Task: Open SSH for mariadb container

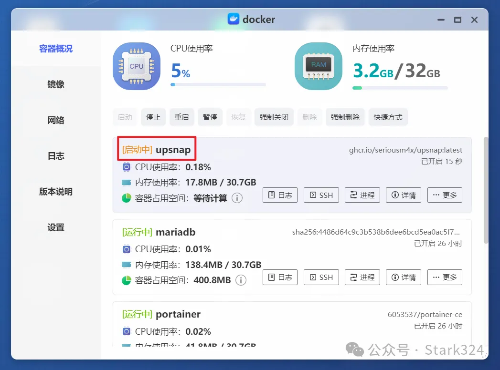Action: (x=321, y=277)
